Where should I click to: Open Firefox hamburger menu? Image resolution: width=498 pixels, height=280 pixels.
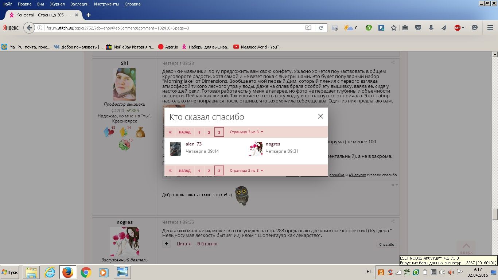490,28
